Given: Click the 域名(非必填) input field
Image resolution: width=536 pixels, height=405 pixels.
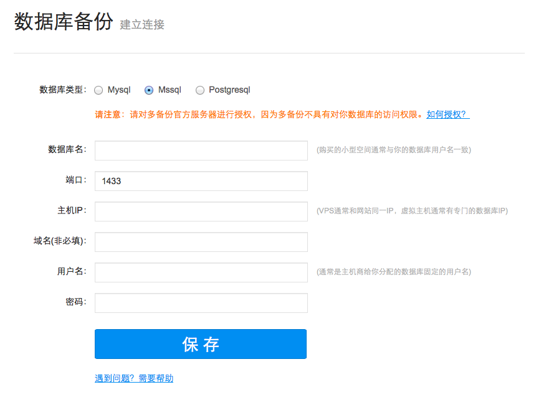Looking at the screenshot, I should coord(200,242).
